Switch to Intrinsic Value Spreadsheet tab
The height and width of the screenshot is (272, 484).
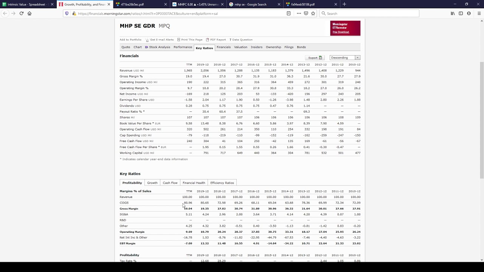coord(28,5)
